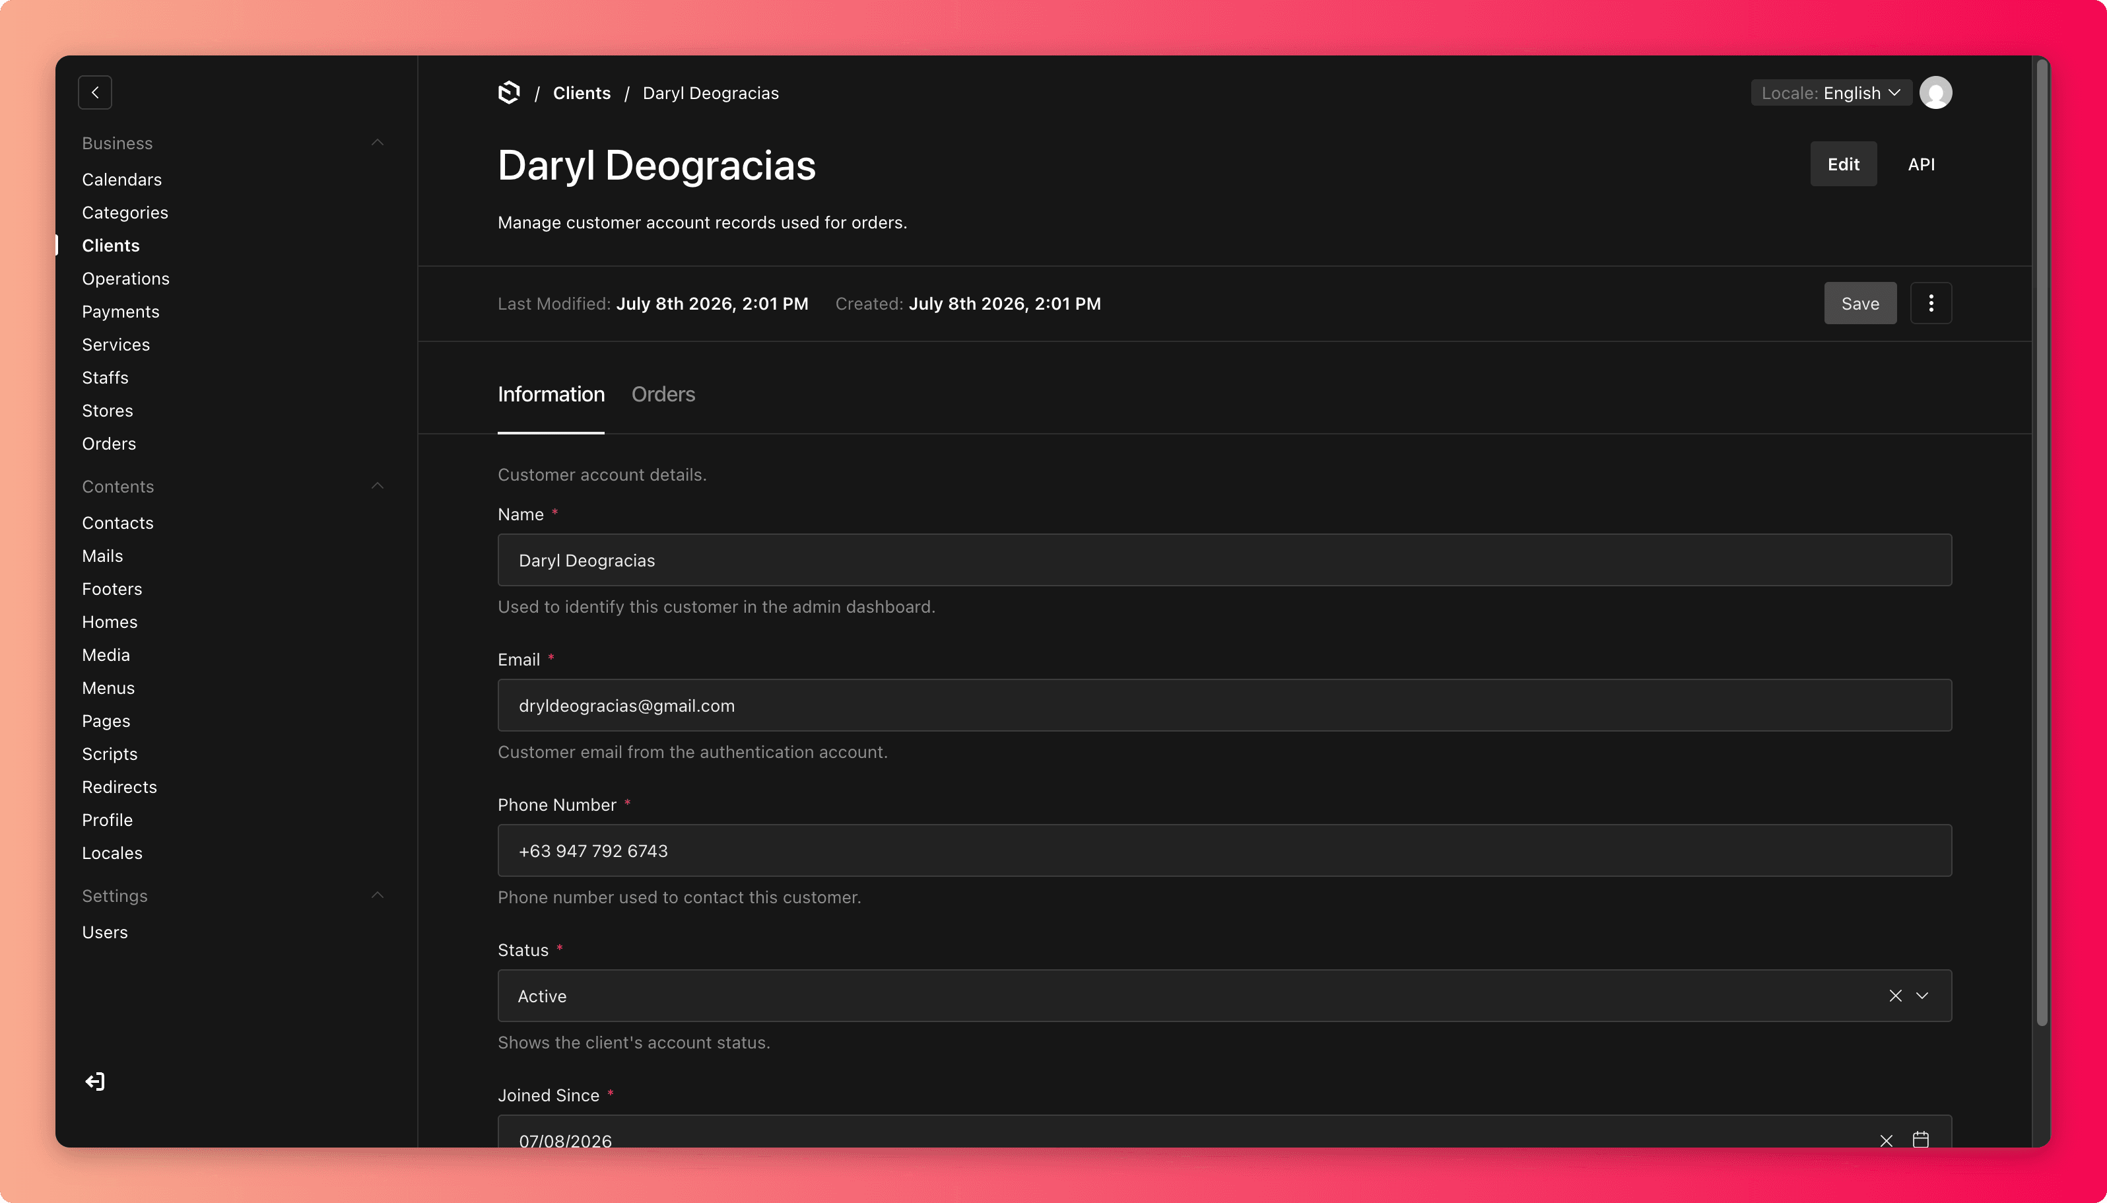
Task: Clear the Joined Since date
Action: pyautogui.click(x=1886, y=1140)
